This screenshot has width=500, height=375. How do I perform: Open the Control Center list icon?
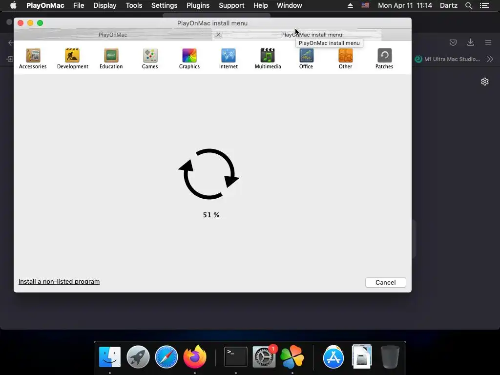(484, 5)
